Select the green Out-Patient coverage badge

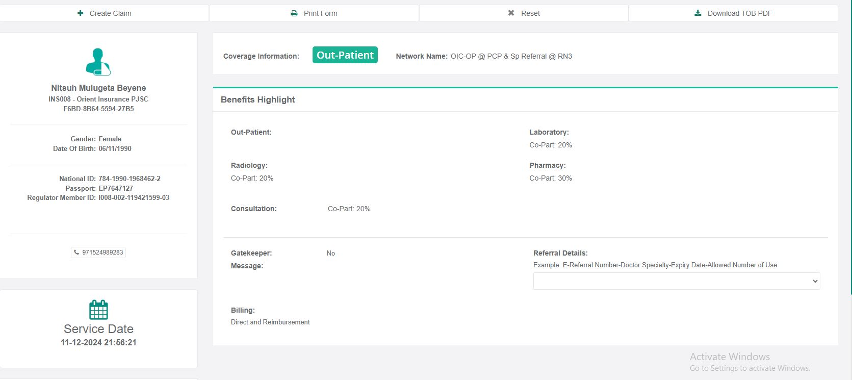coord(345,55)
